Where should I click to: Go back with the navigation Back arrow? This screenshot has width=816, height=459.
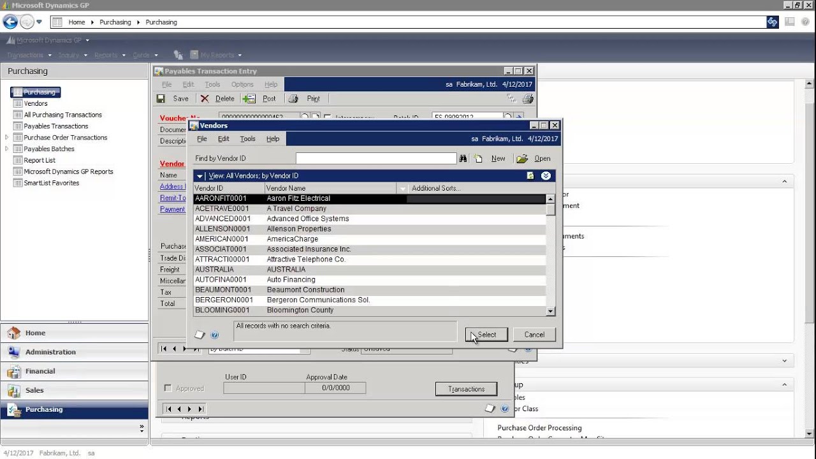pyautogui.click(x=10, y=22)
